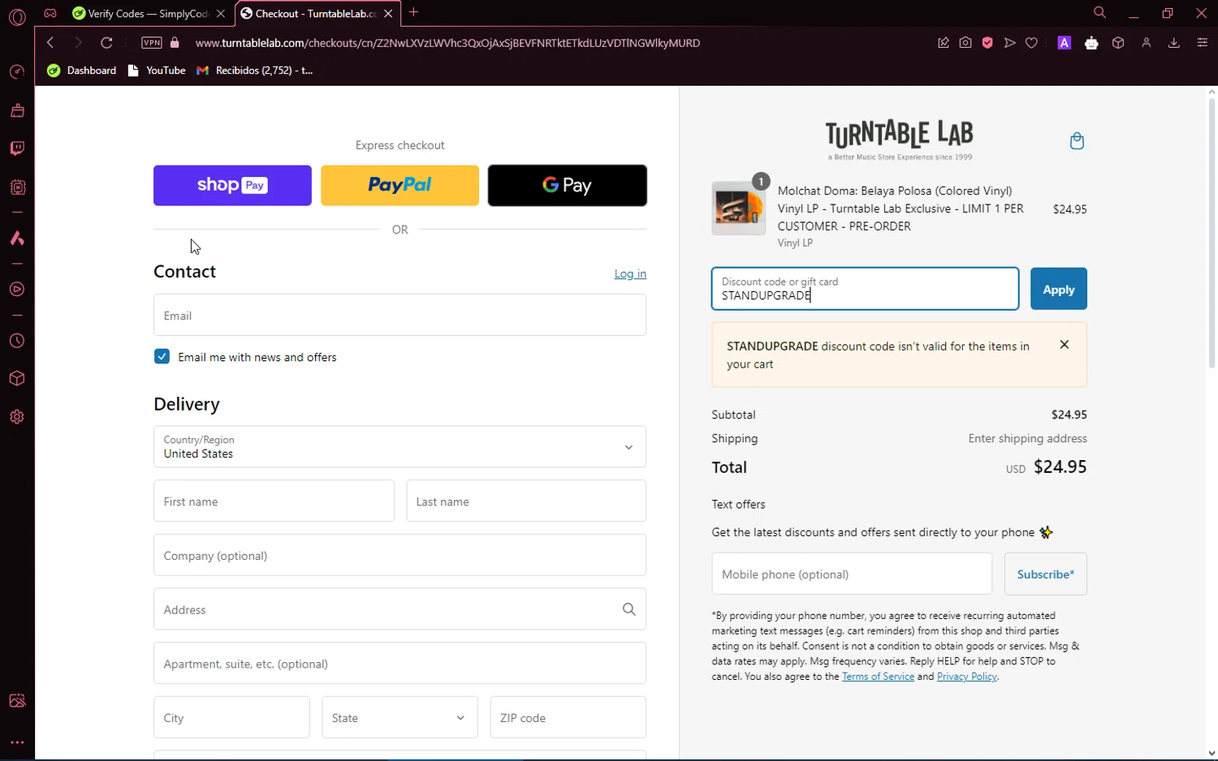Click the pinboard edit icon in toolbar

pyautogui.click(x=944, y=43)
